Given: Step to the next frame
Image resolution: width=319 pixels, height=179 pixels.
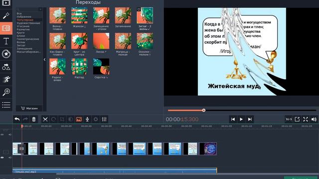Looking at the screenshot, I should (x=250, y=119).
